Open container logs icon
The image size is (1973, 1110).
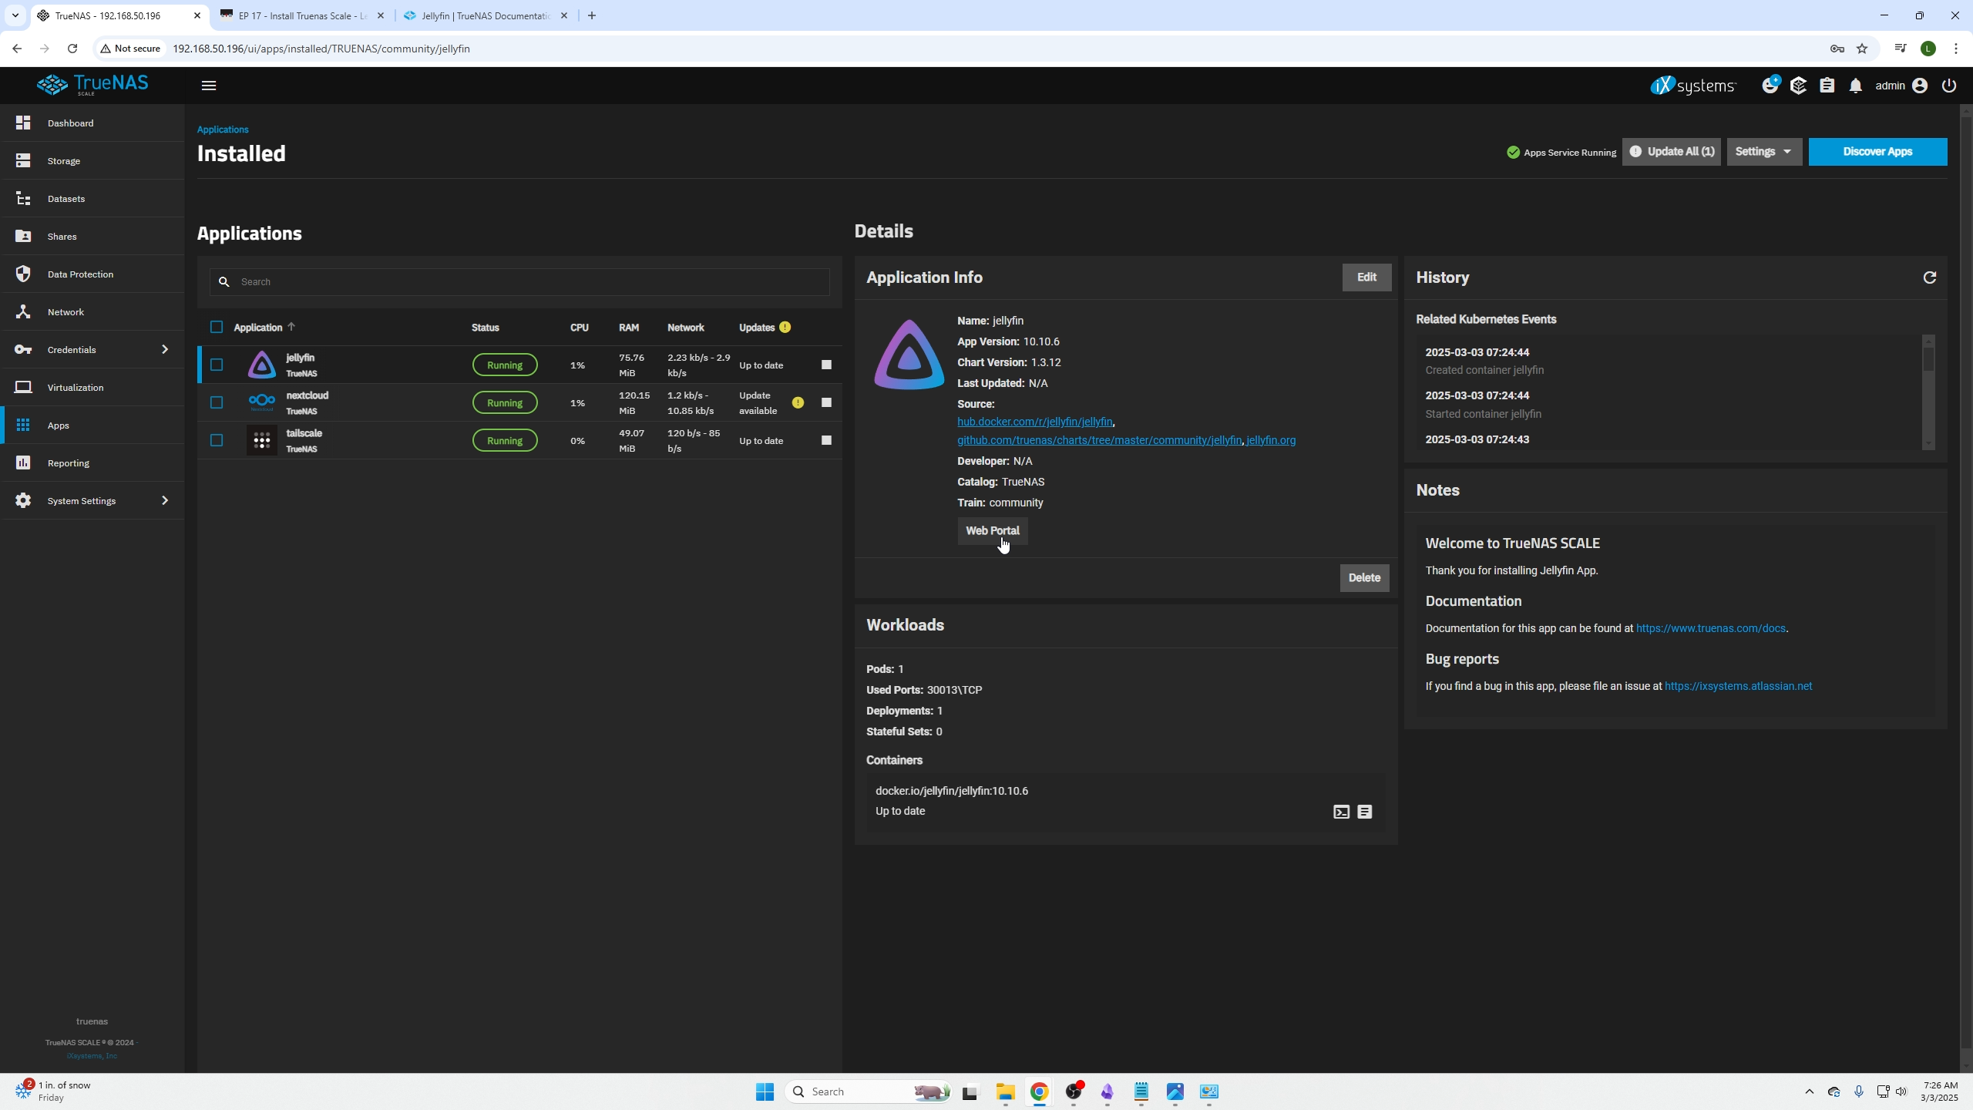coord(1365,812)
